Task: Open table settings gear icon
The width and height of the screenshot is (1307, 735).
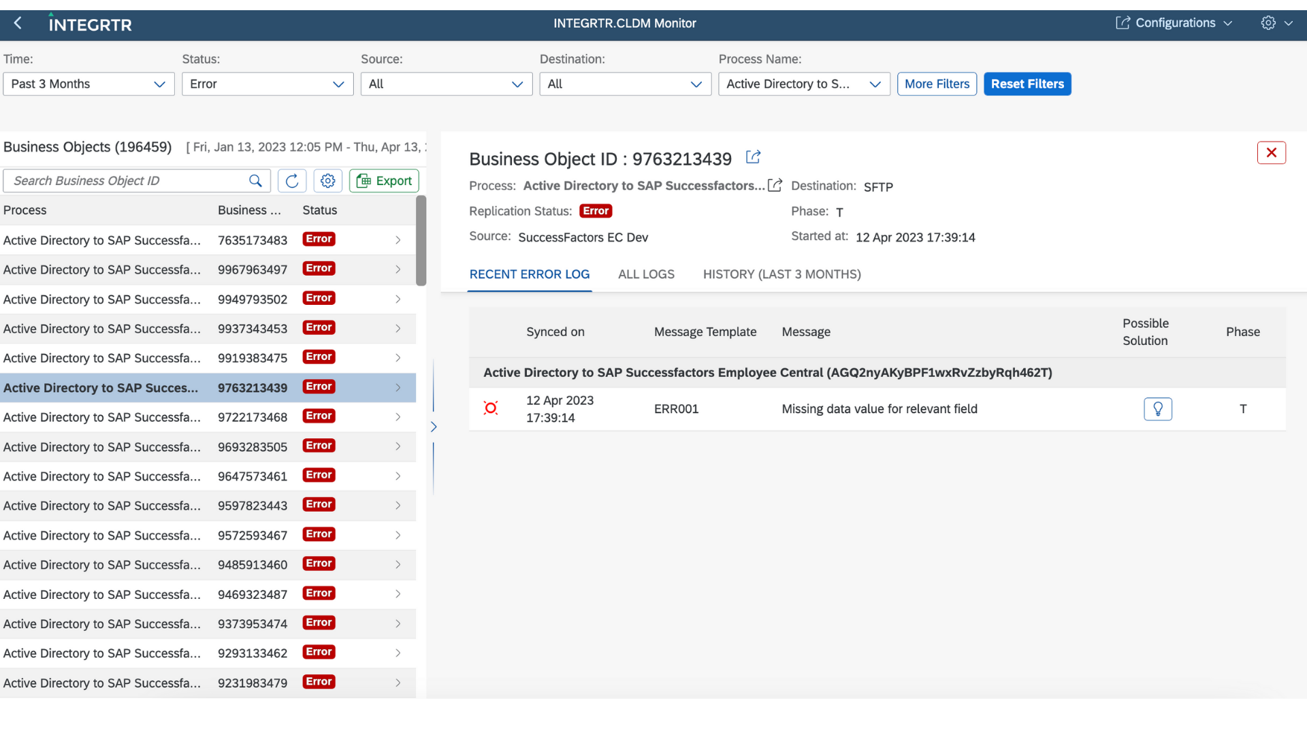Action: click(x=328, y=181)
